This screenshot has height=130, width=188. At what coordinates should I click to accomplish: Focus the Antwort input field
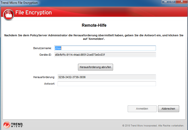[106, 84]
